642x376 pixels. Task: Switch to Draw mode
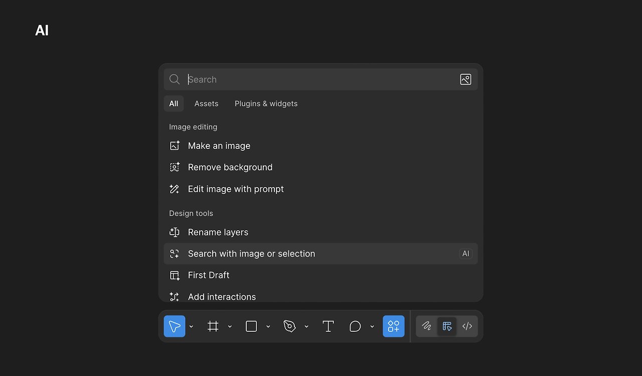427,326
